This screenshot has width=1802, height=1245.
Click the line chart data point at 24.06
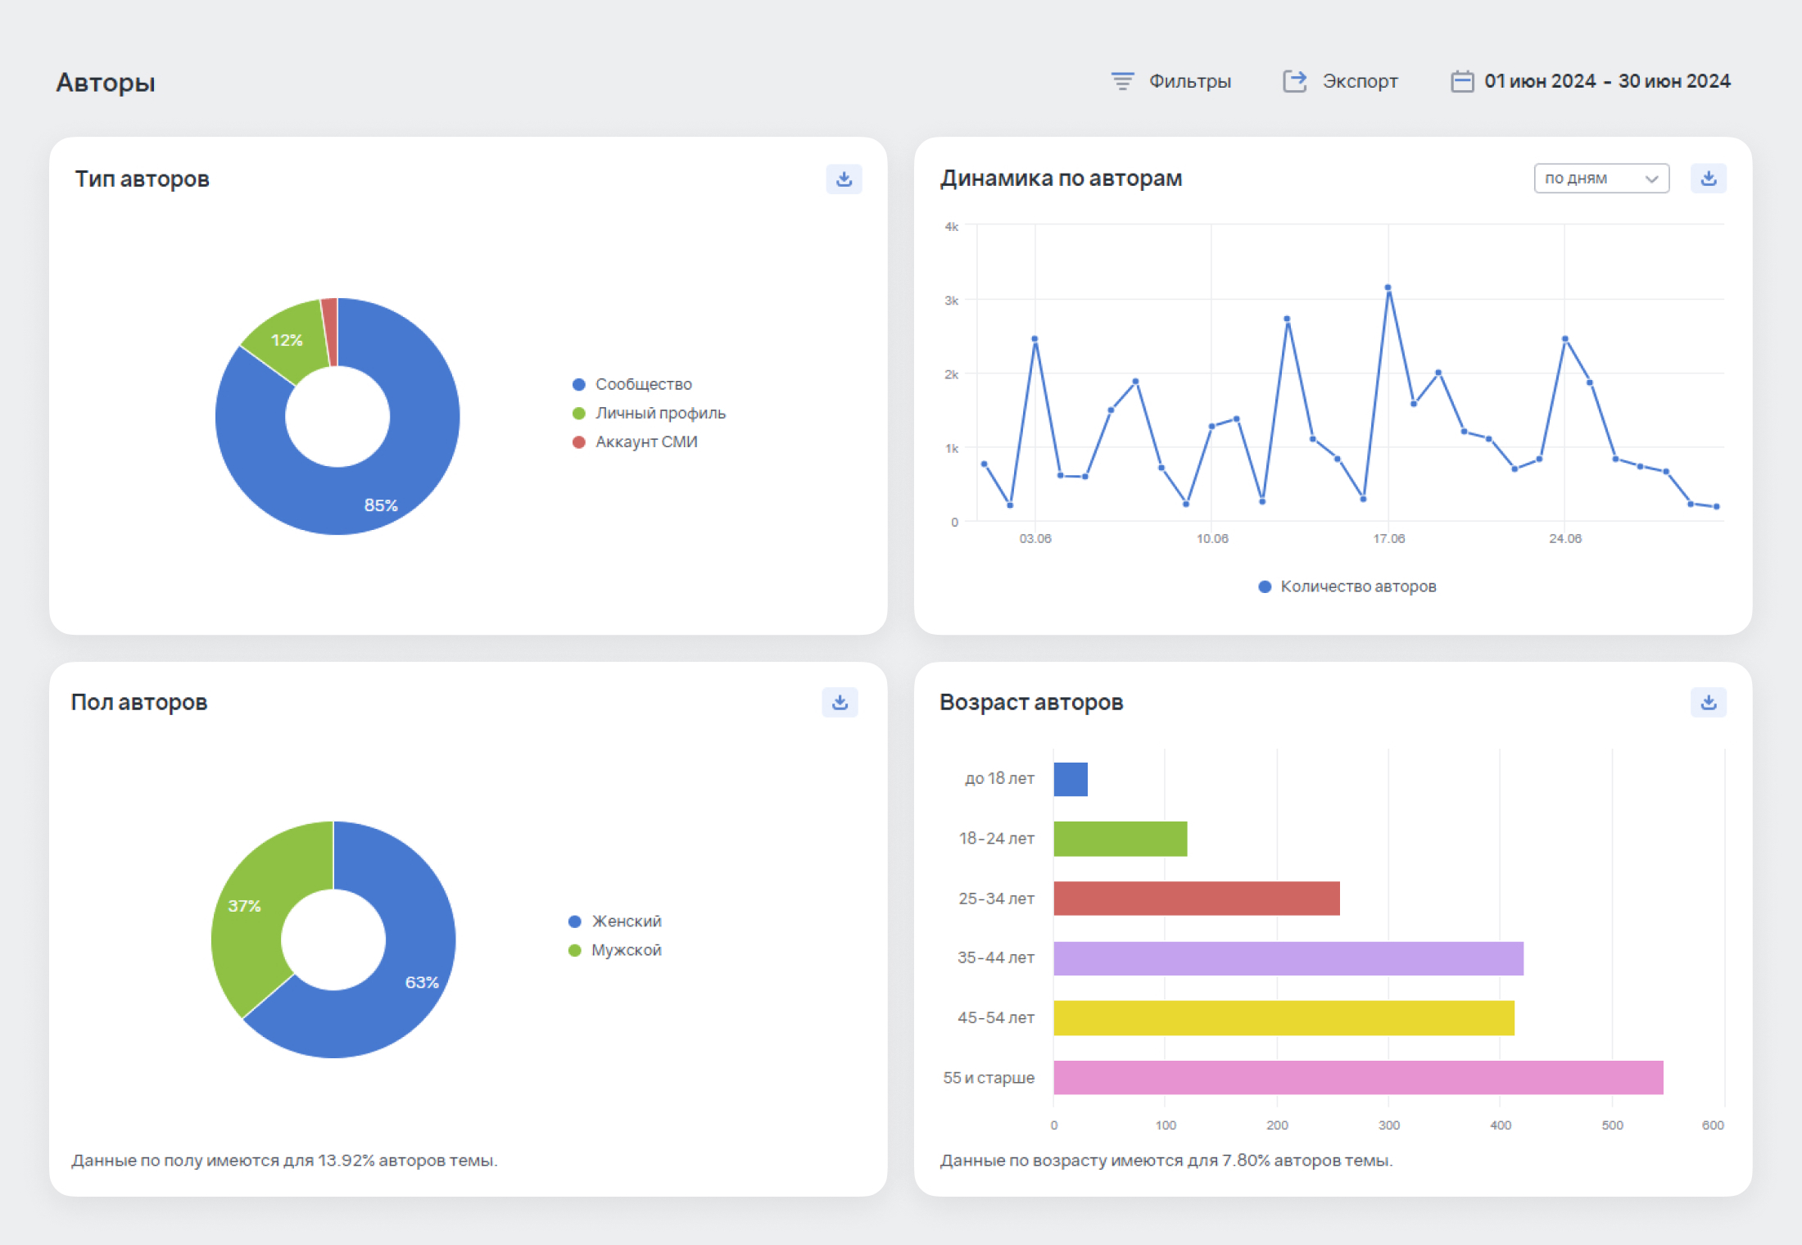coord(1565,338)
